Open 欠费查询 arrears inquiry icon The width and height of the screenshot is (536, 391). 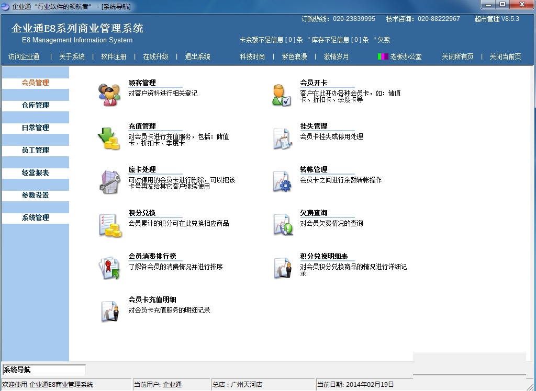click(x=282, y=224)
